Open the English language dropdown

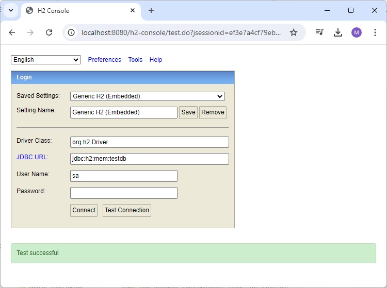pyautogui.click(x=46, y=60)
